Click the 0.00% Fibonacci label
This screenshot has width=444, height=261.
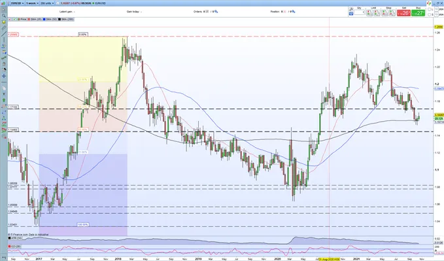pos(83,34)
